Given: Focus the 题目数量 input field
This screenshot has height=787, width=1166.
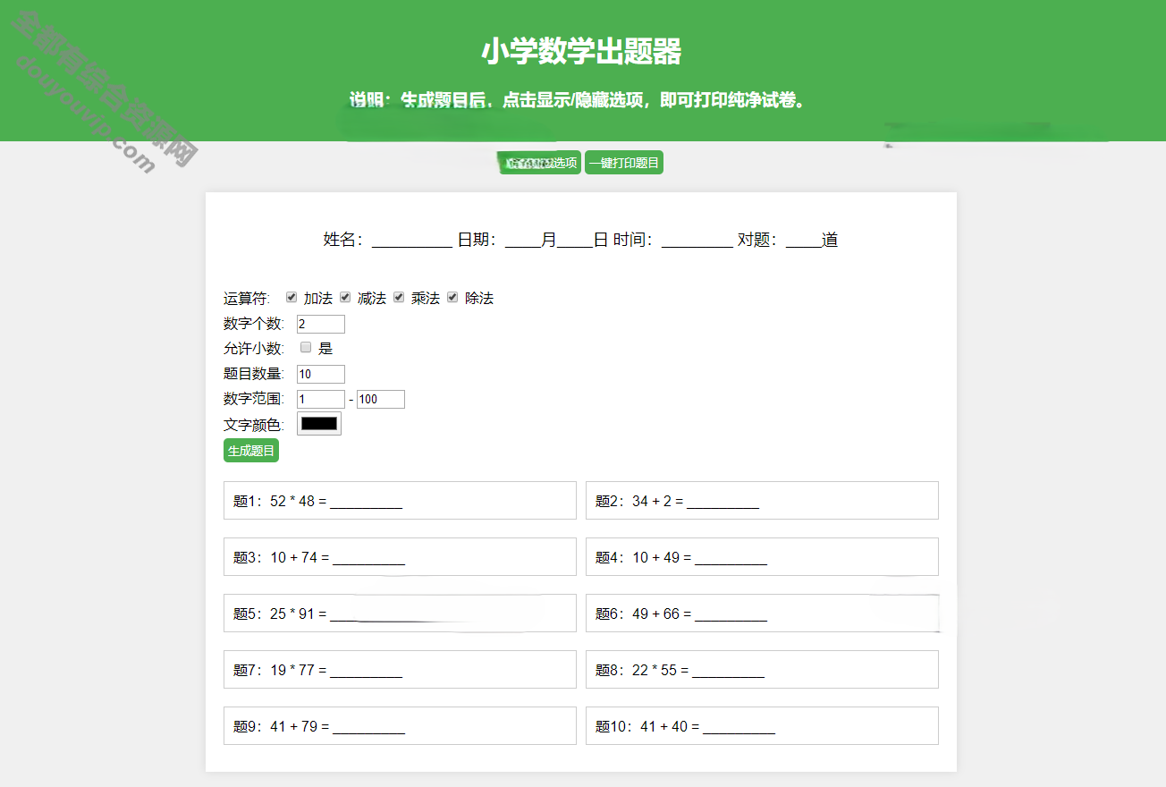Looking at the screenshot, I should [321, 374].
